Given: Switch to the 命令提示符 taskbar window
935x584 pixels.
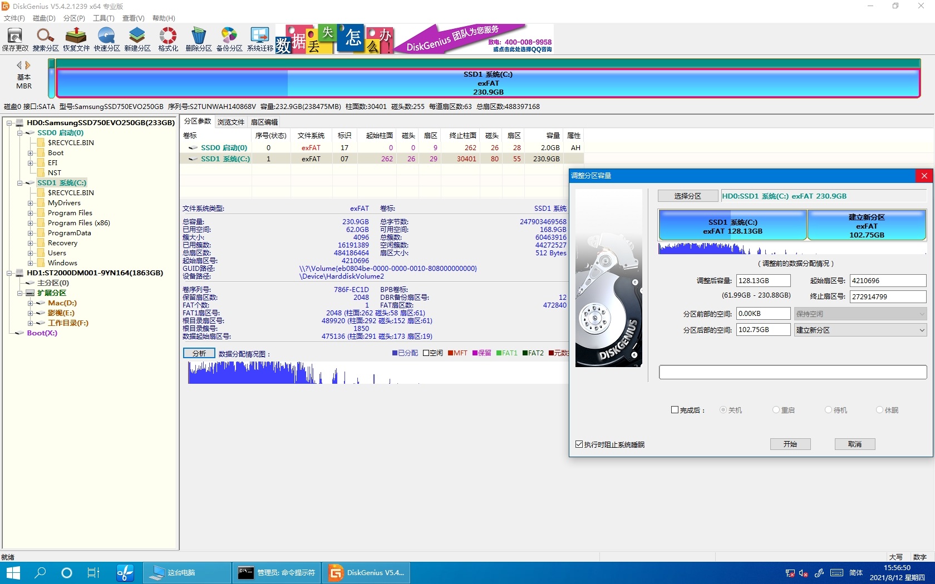Looking at the screenshot, I should tap(277, 572).
